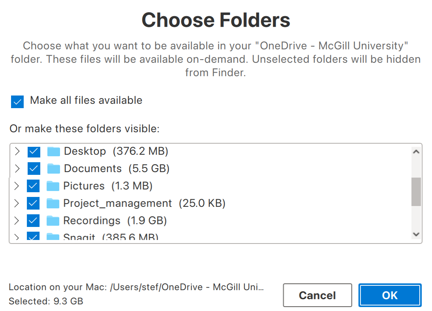Uncheck the Recordings folder checkbox
This screenshot has width=432, height=311.
(34, 220)
